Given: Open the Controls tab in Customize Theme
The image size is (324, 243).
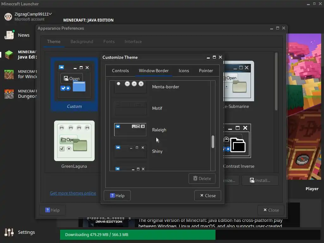Looking at the screenshot, I should coord(120,71).
